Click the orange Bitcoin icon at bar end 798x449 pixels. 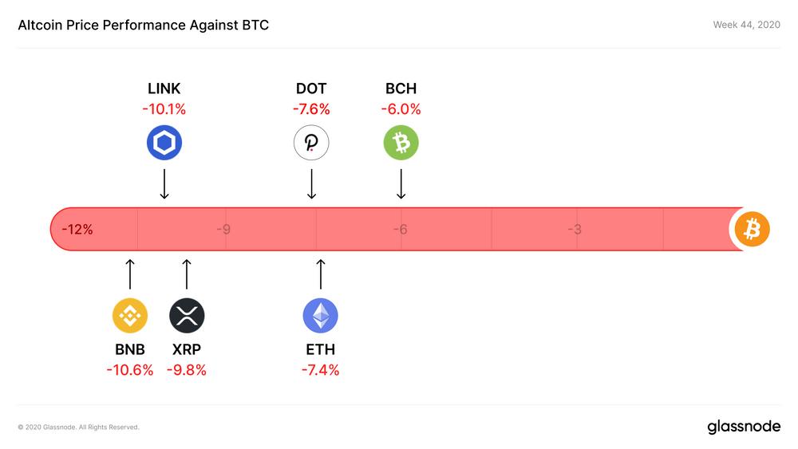point(751,230)
